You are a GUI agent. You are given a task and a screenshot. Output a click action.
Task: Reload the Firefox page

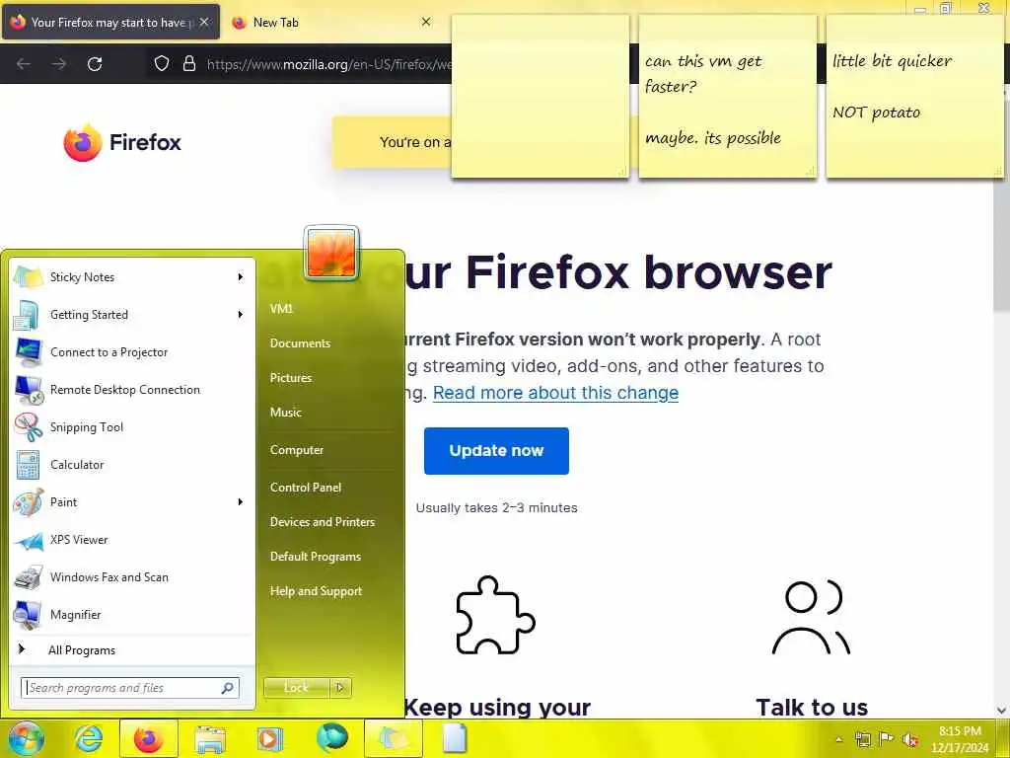tap(95, 64)
